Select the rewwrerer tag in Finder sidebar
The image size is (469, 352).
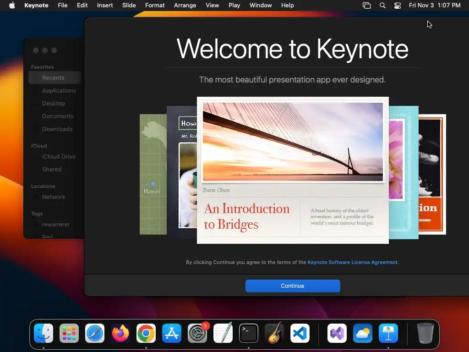(55, 225)
